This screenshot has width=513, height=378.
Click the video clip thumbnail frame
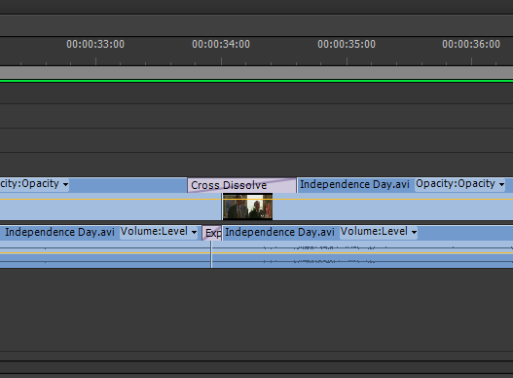coord(247,207)
